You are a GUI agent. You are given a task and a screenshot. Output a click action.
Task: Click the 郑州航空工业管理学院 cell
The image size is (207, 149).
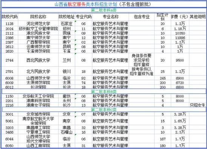38,29
